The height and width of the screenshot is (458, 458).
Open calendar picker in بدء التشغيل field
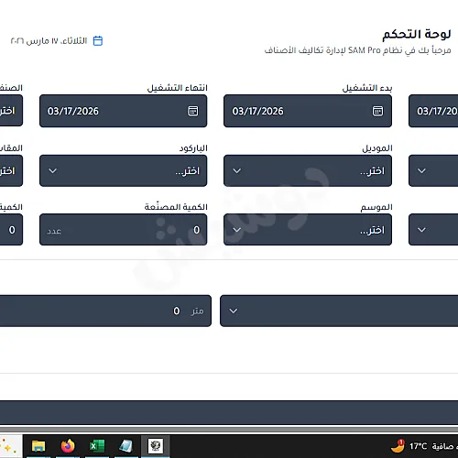377,111
